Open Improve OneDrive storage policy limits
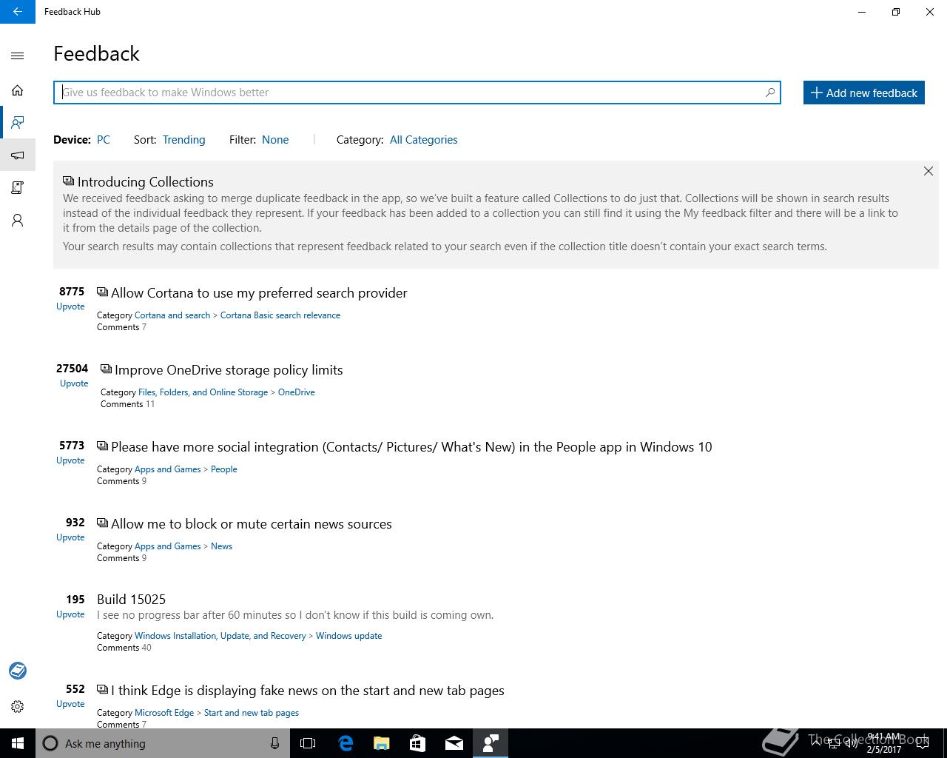947x758 pixels. [229, 370]
